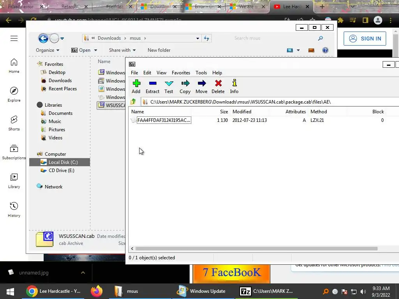Select Network in Explorer sidebar
Image resolution: width=399 pixels, height=299 pixels.
tap(53, 187)
